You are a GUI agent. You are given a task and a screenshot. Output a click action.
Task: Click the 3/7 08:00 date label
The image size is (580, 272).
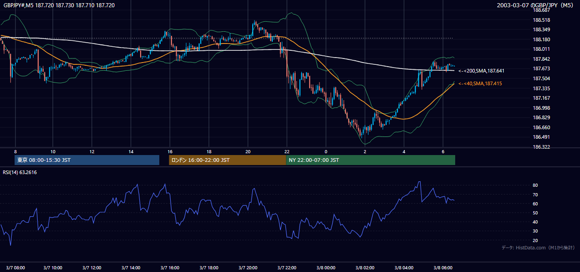(x=15, y=267)
